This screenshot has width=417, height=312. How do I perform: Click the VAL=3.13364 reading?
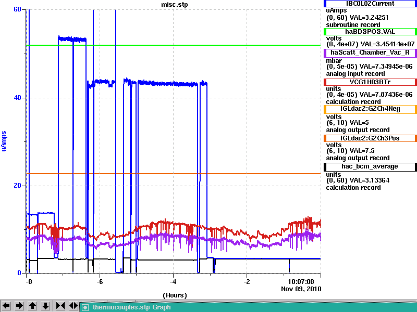click(370, 180)
